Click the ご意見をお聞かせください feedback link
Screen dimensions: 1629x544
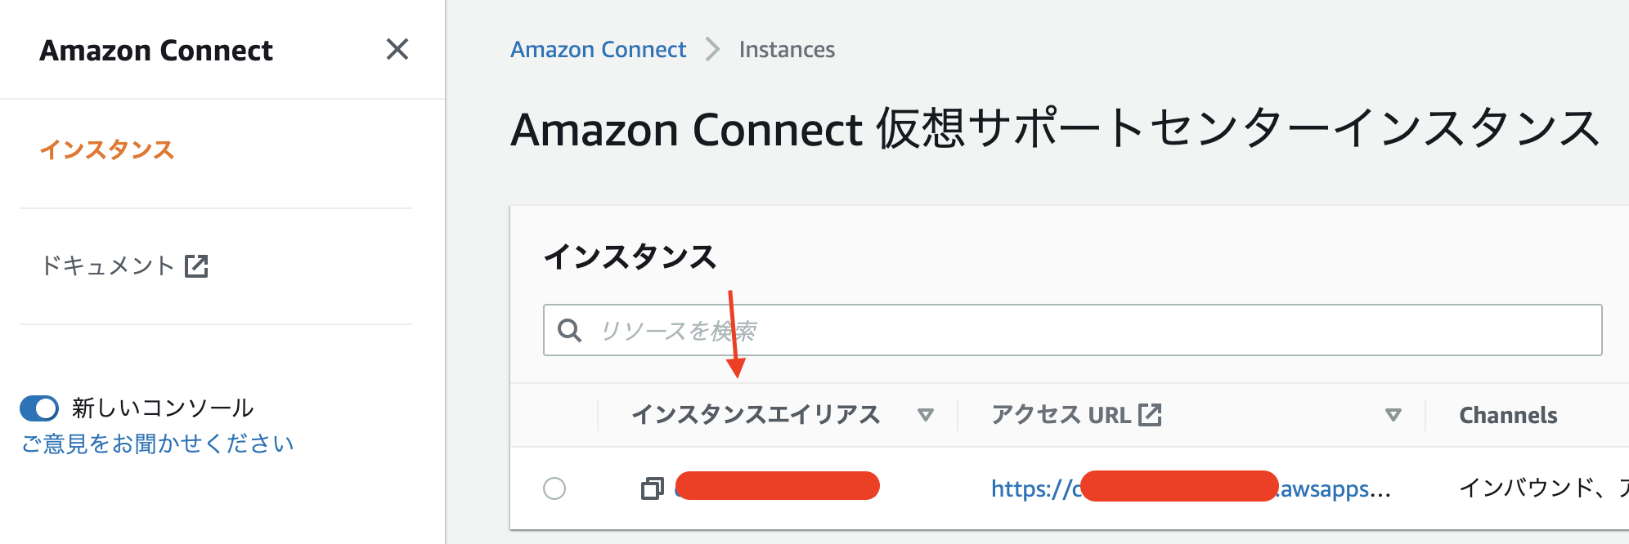157,444
